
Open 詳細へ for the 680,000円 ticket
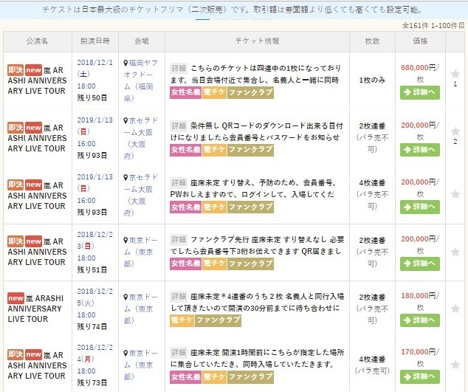coord(419,92)
